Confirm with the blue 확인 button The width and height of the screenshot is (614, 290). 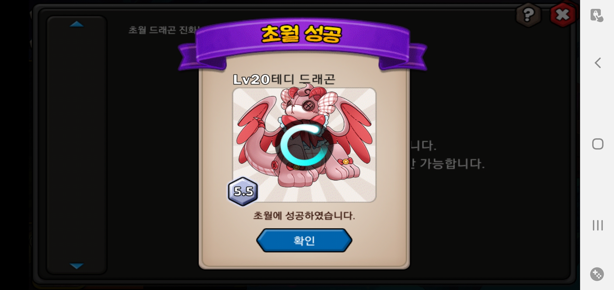point(304,240)
